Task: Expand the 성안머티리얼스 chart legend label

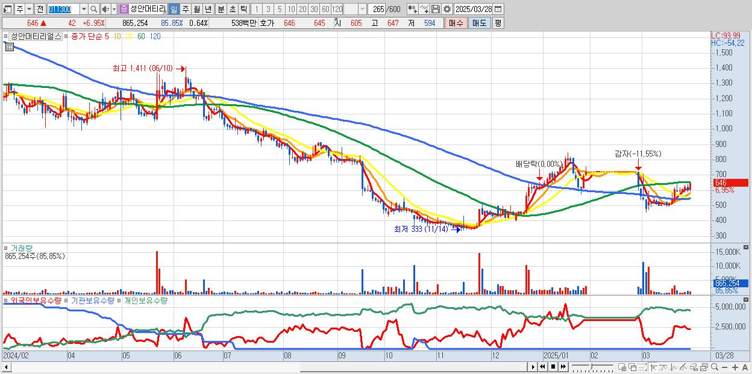Action: click(36, 36)
